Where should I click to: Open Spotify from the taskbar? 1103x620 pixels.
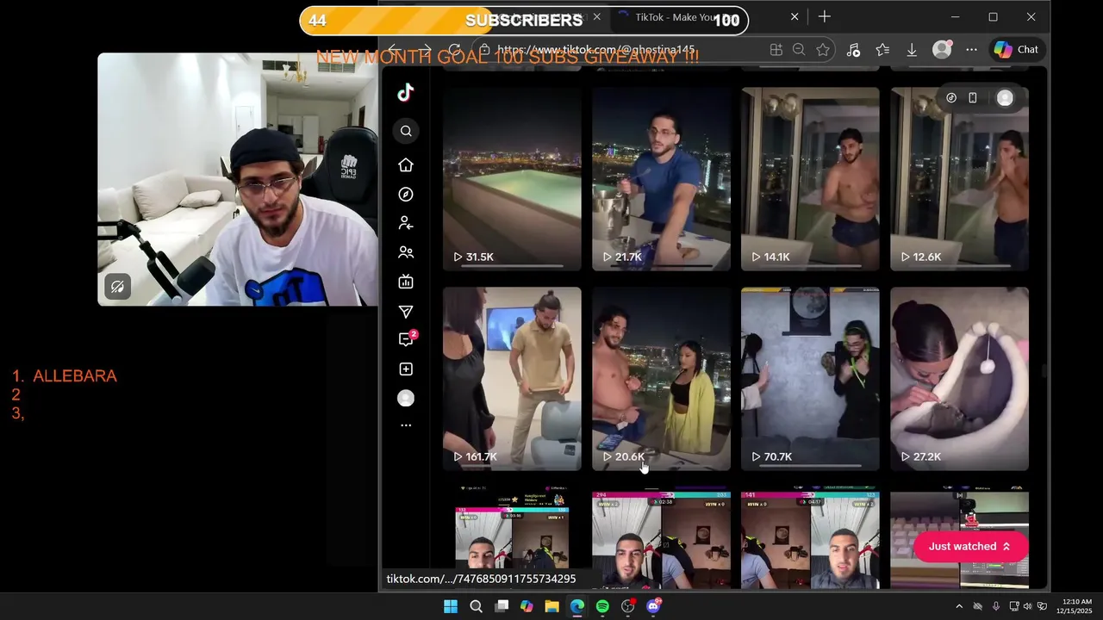(x=602, y=606)
